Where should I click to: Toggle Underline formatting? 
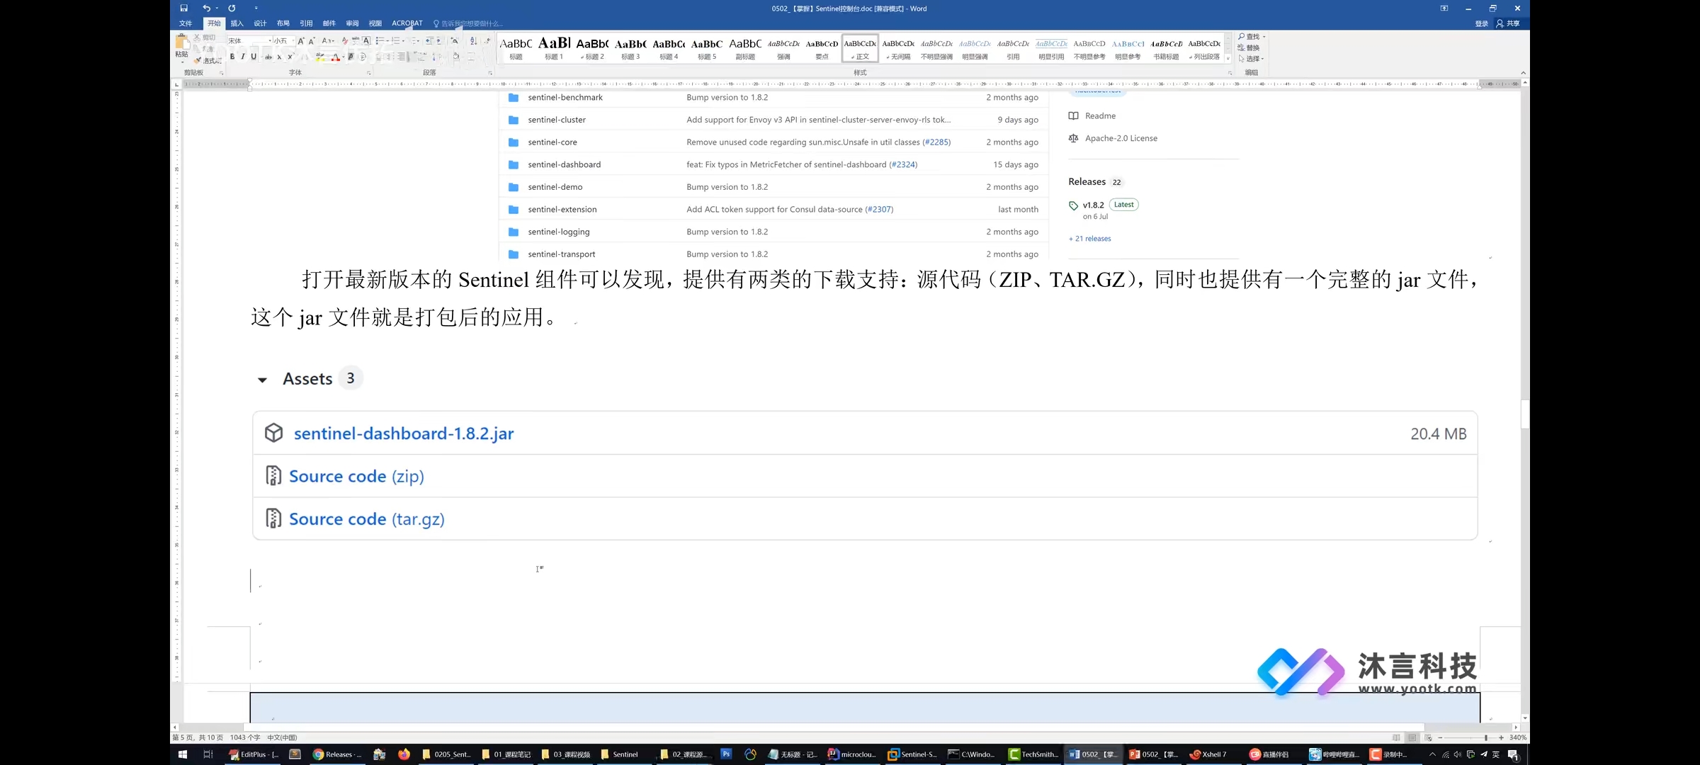(254, 57)
